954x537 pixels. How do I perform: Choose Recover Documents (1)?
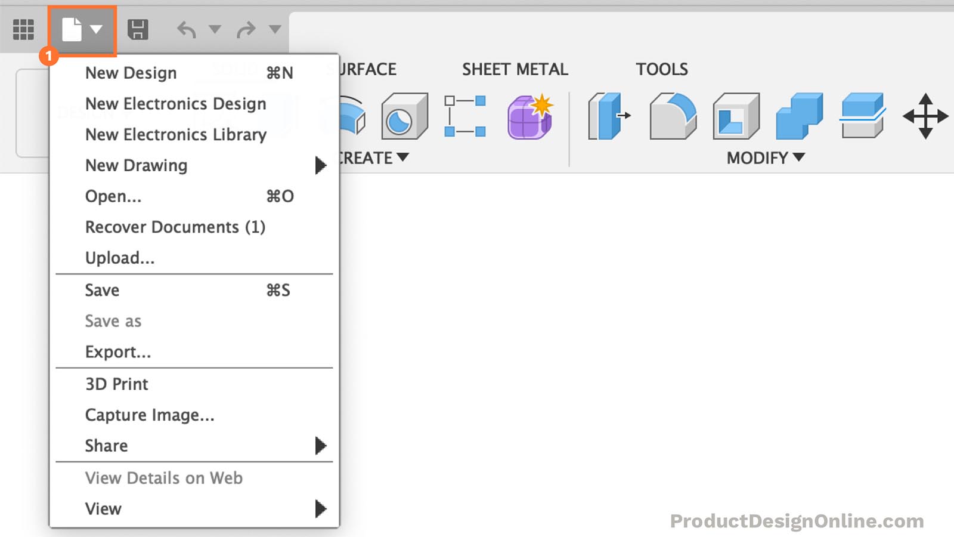pos(194,227)
